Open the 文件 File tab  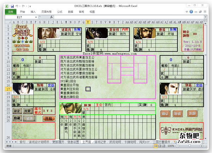pyautogui.click(x=11, y=12)
